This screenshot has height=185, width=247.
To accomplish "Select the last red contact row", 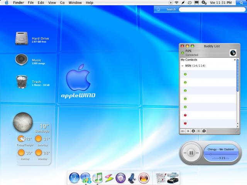I will point(208,123).
